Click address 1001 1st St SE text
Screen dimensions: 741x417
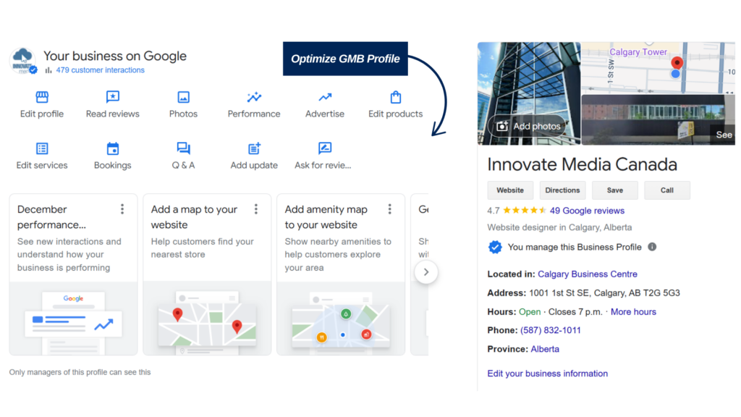tap(604, 293)
